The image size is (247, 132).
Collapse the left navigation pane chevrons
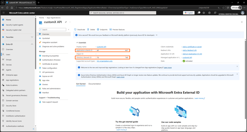[34, 129]
